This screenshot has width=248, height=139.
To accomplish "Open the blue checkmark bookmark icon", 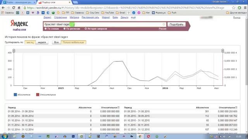I will tap(134, 13).
